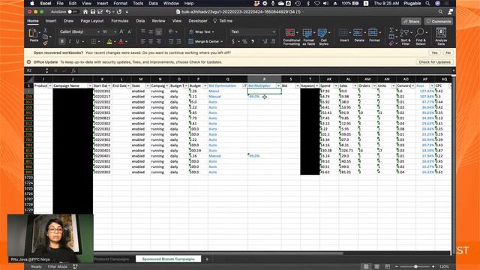Toggle Bold formatting
Screen dimensions: 480x270
pyautogui.click(x=62, y=41)
